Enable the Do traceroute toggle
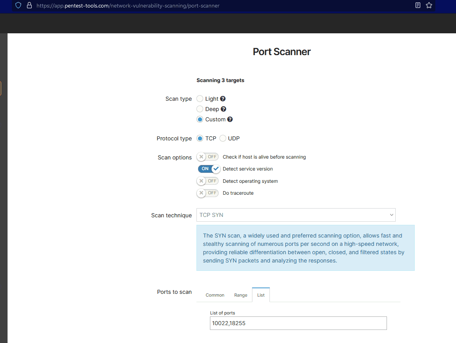The height and width of the screenshot is (343, 456). pyautogui.click(x=208, y=193)
